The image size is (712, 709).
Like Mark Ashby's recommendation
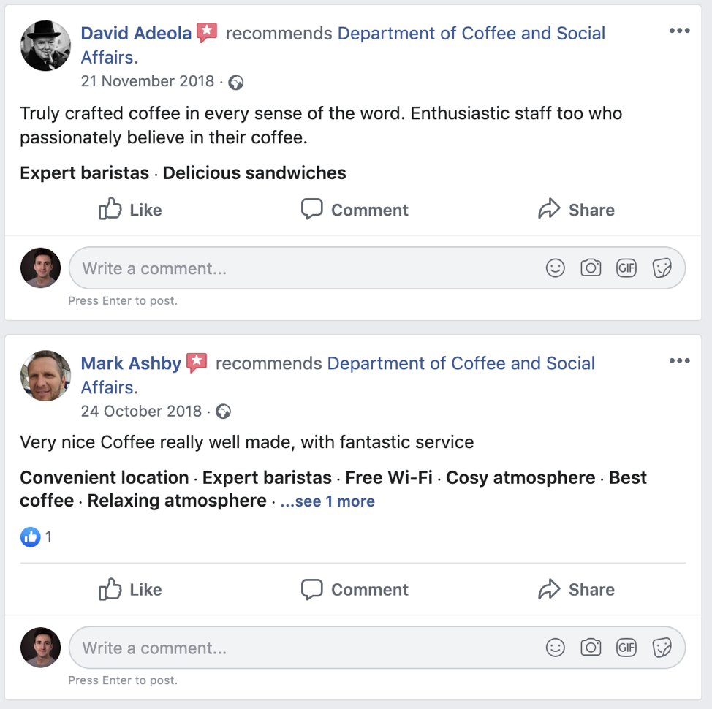[130, 589]
